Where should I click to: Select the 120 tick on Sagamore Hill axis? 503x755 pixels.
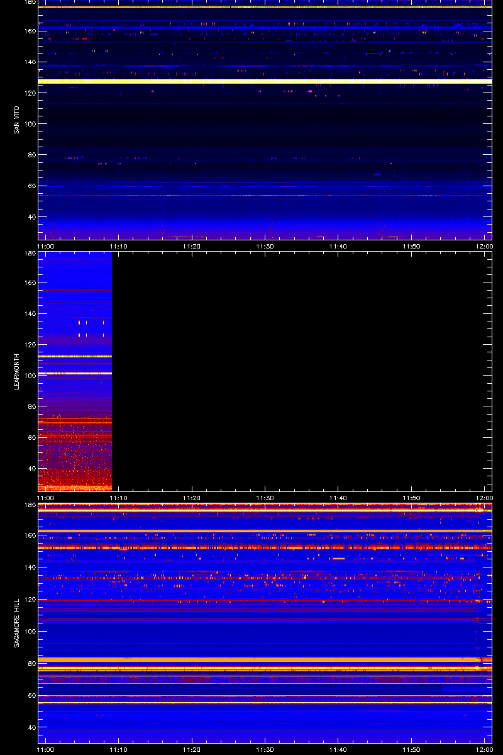click(29, 600)
